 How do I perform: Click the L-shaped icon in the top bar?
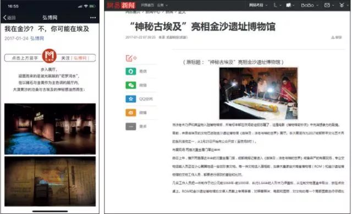pos(275,5)
